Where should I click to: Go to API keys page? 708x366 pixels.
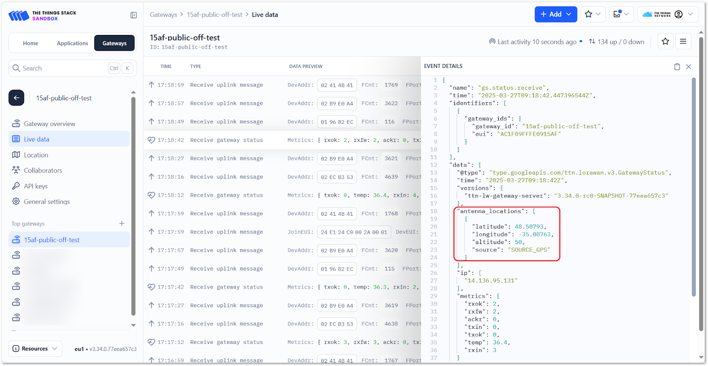tap(36, 186)
